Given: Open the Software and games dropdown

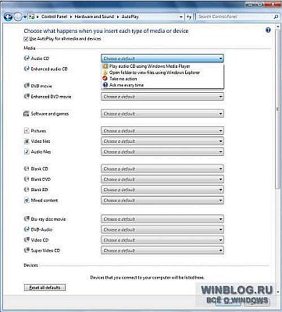Looking at the screenshot, I should pos(162,114).
